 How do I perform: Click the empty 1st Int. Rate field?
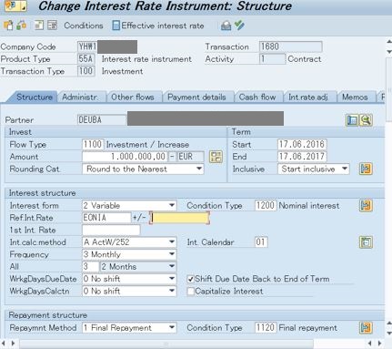(111, 230)
